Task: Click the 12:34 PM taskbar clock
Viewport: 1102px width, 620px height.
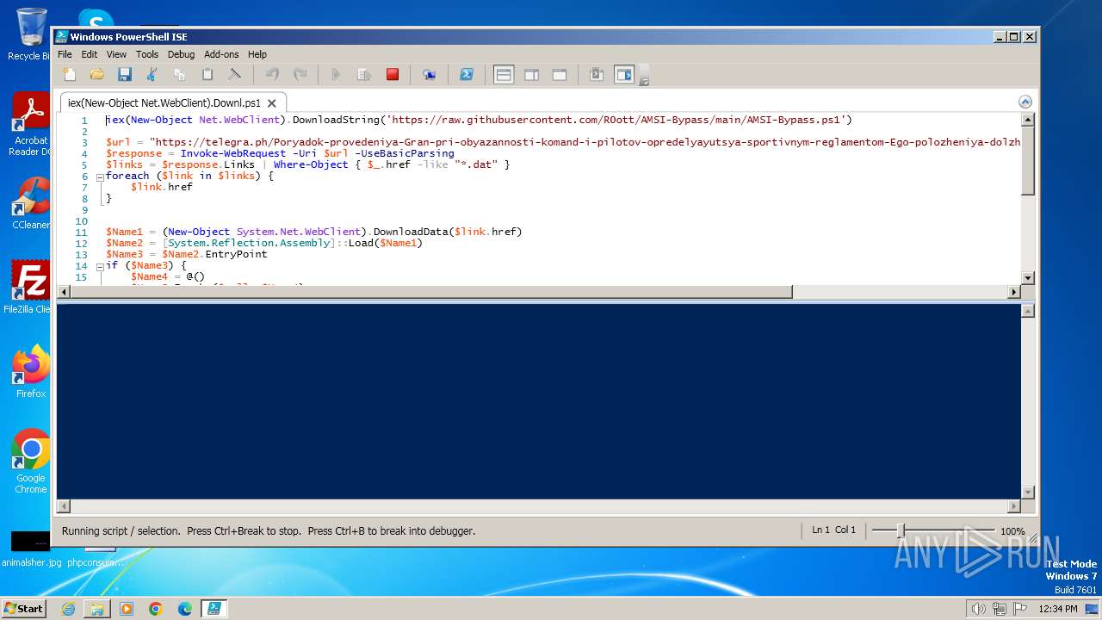Action: pos(1058,609)
